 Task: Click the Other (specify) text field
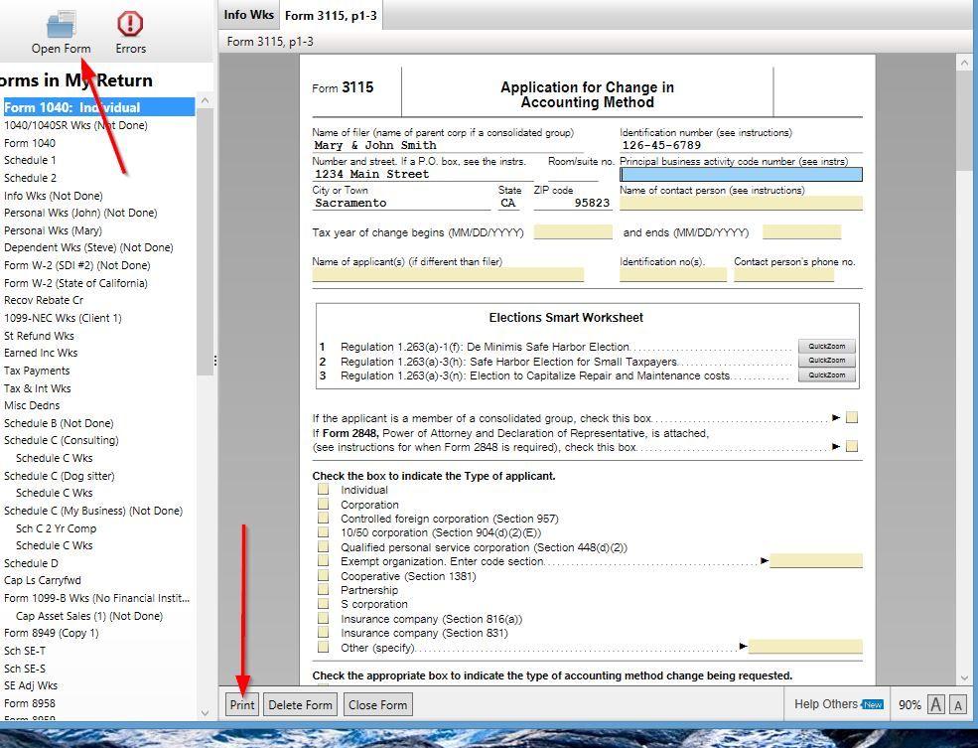click(805, 647)
